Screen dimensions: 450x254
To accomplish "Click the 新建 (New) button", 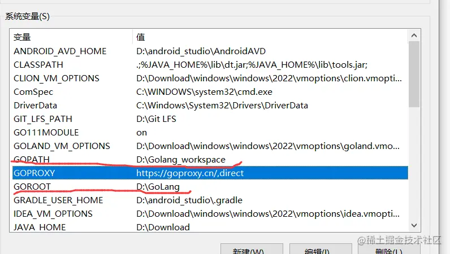I will (x=252, y=249).
